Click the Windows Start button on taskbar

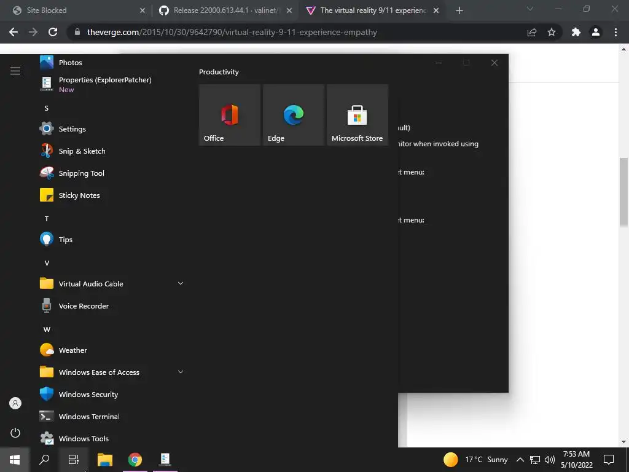point(15,460)
